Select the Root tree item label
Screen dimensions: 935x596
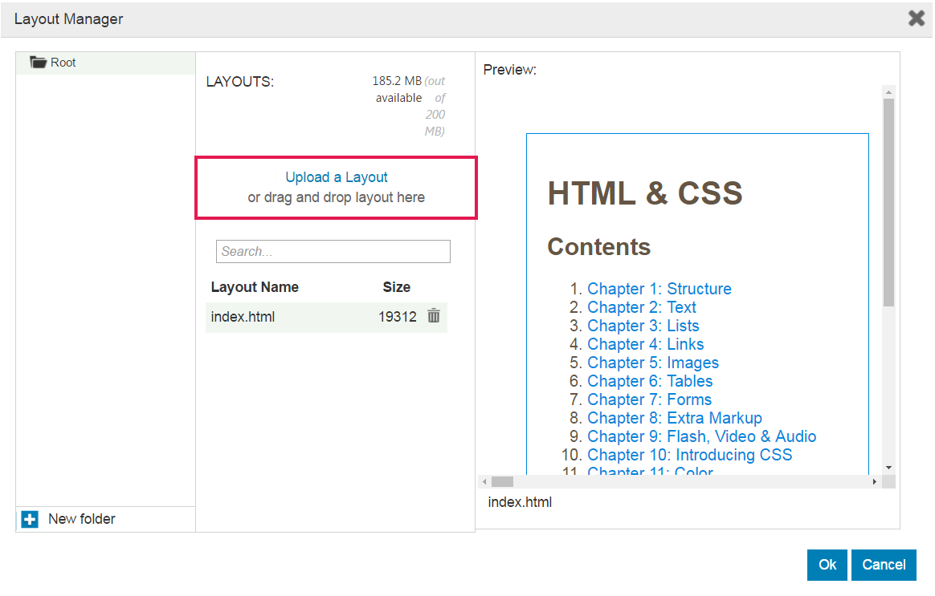pos(63,63)
